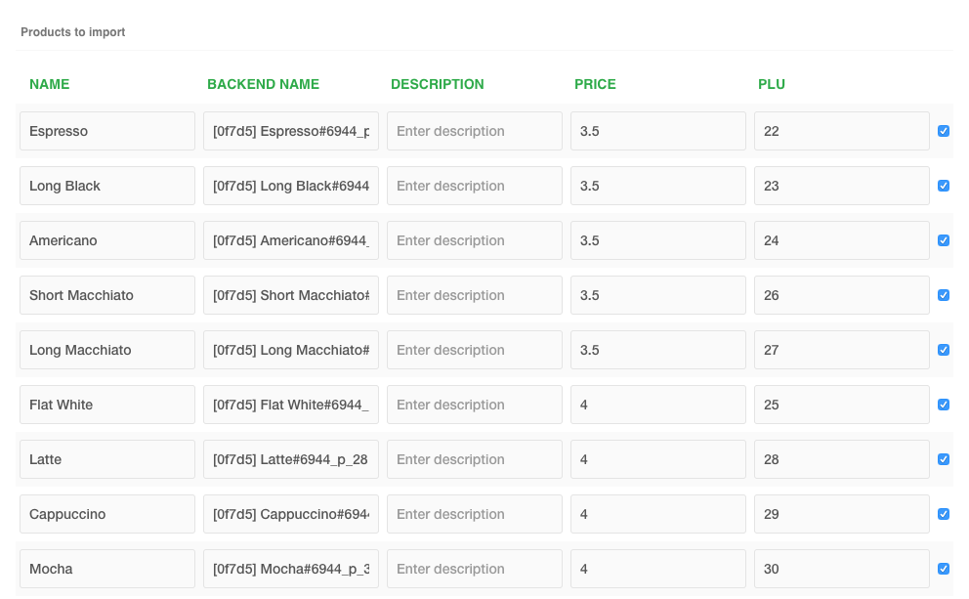Click the Mocha PLU field
This screenshot has width=969, height=599.
tap(841, 569)
